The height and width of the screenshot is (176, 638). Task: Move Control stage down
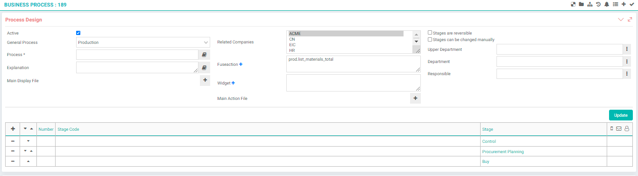pyautogui.click(x=28, y=141)
